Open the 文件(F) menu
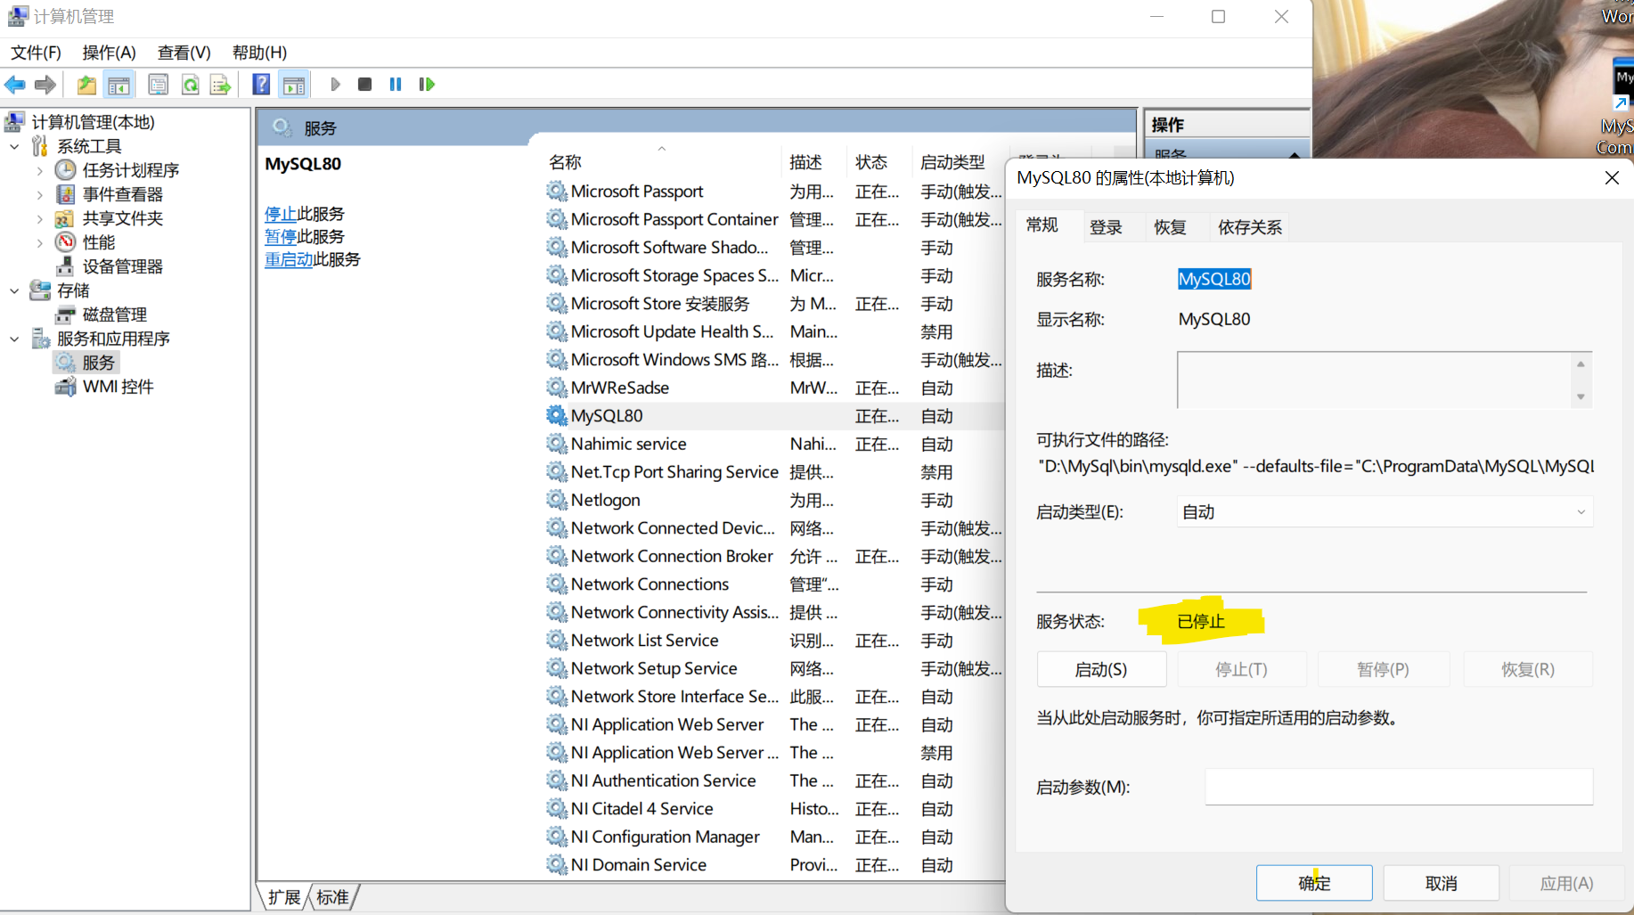The width and height of the screenshot is (1634, 915). click(36, 53)
